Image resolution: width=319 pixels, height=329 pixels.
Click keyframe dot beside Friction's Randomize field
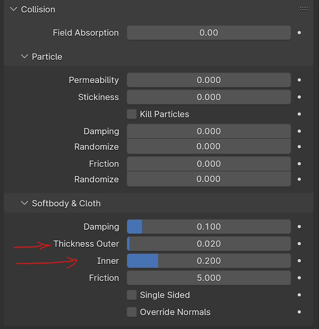click(x=299, y=179)
